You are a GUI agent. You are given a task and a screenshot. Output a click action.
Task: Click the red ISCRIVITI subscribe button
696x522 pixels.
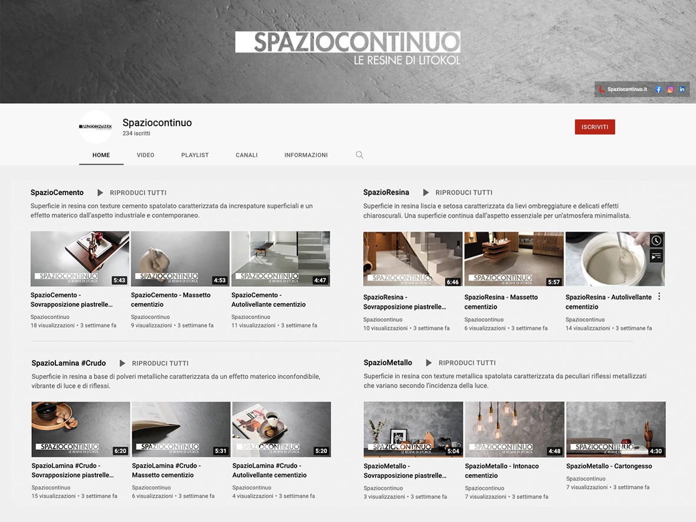[x=595, y=127]
